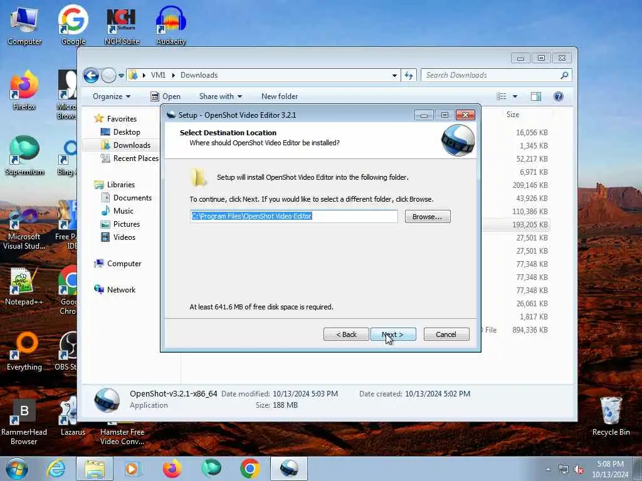Open Lazarus desktop shortcut
The image size is (642, 481).
point(73,416)
